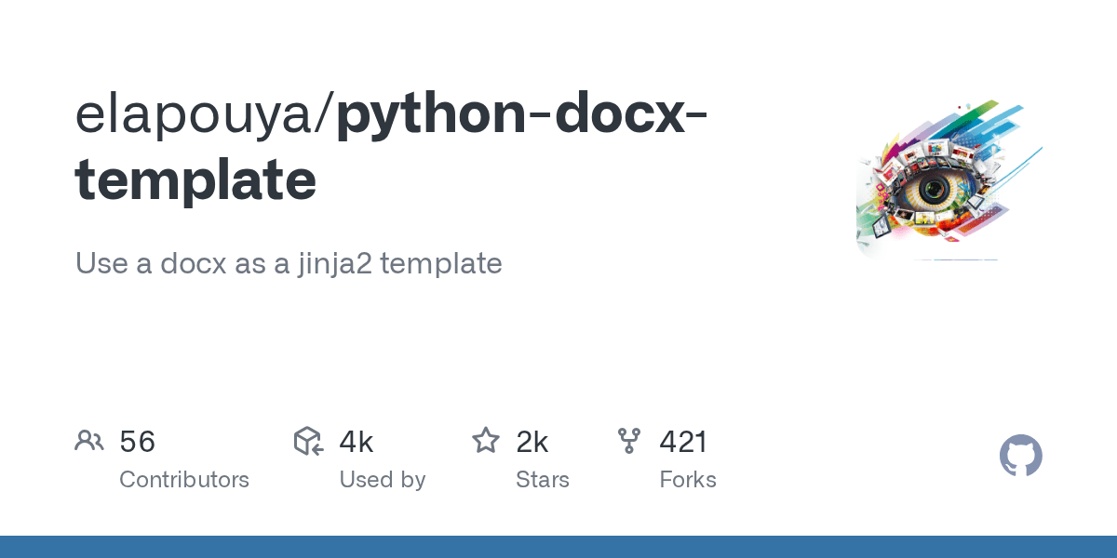1117x558 pixels.
Task: Select the 'Forks' label
Action: tap(688, 480)
